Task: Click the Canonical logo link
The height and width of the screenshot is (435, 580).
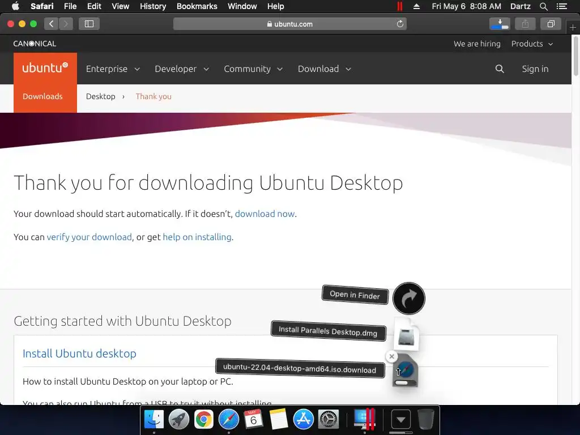Action: 35,44
